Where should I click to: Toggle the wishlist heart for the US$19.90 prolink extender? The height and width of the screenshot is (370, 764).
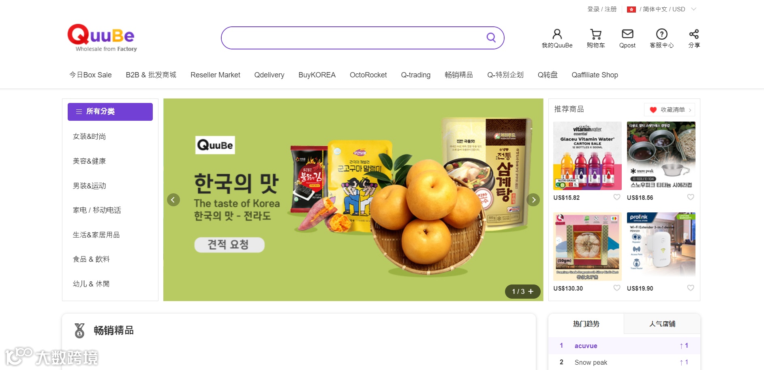click(x=691, y=288)
